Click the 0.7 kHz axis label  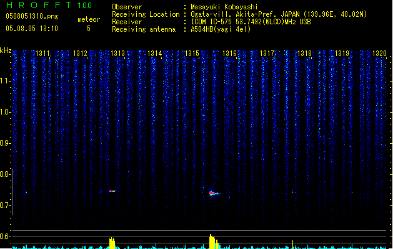tap(5, 205)
